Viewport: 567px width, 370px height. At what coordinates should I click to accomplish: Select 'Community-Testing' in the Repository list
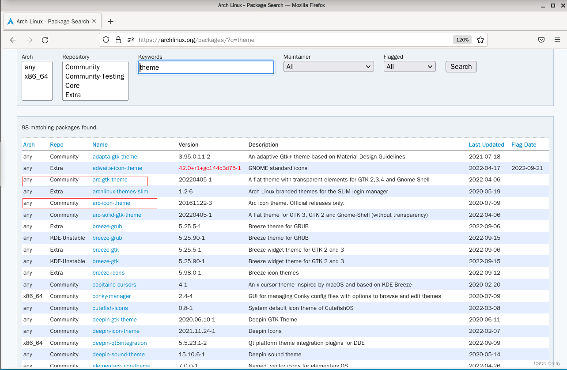point(94,76)
